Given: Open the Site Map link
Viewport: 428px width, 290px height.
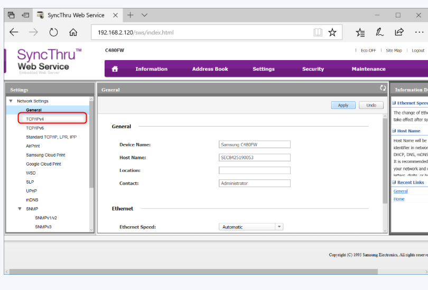Looking at the screenshot, I should click(394, 51).
